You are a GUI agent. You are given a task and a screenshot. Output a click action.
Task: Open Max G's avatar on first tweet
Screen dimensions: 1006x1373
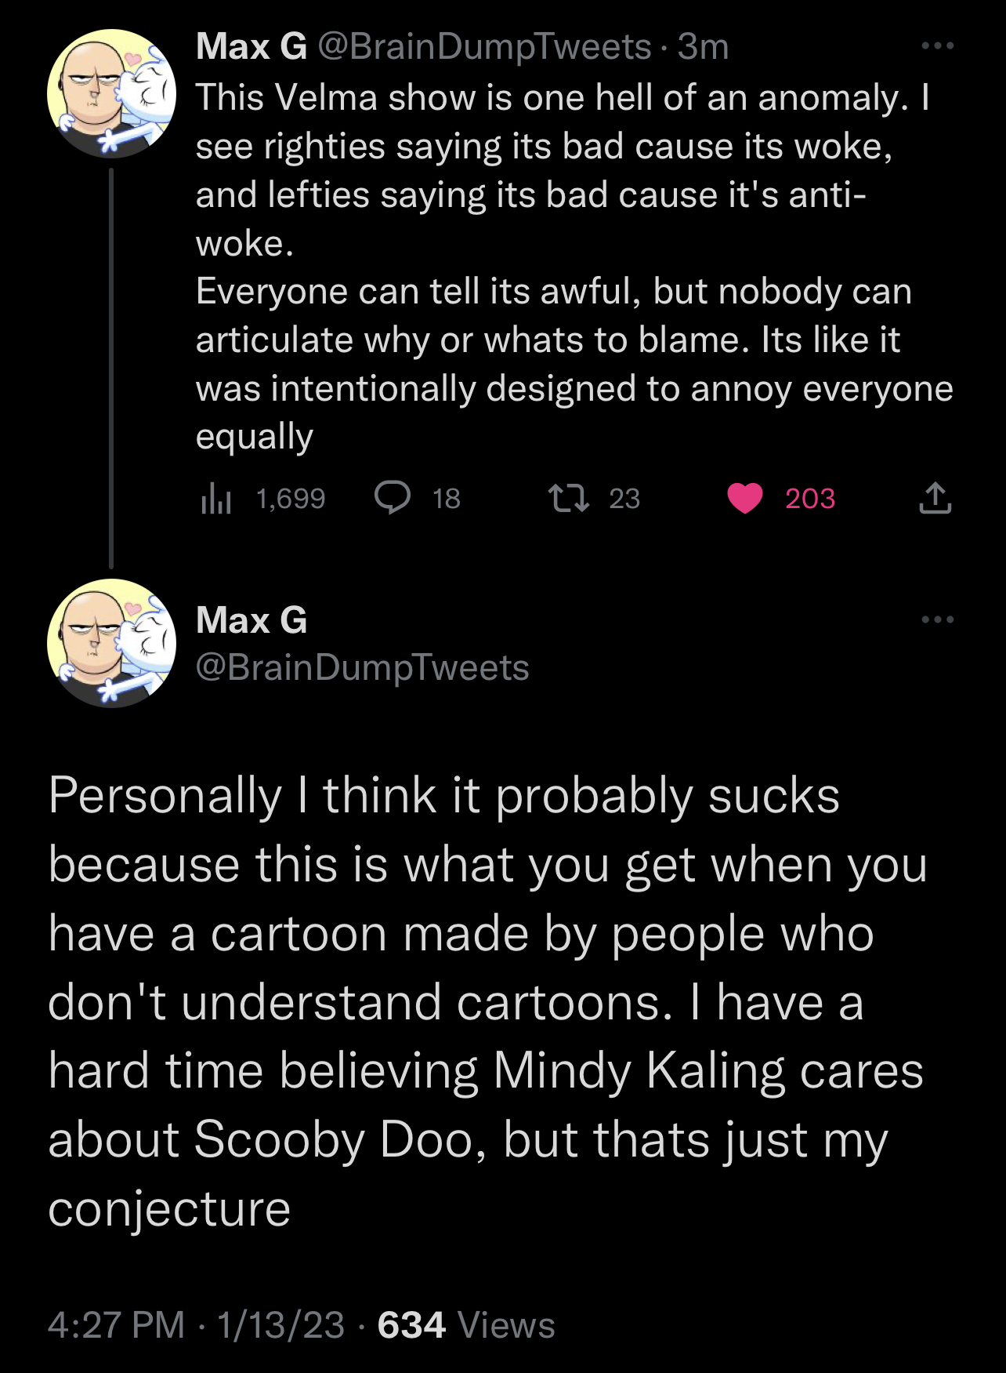pos(111,94)
